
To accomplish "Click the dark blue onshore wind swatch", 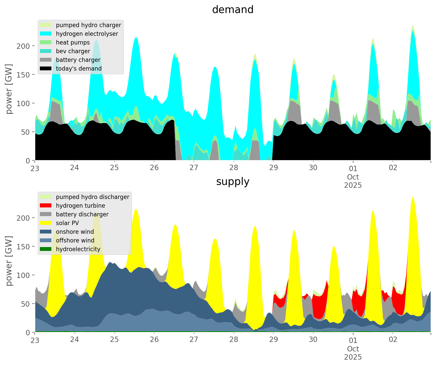I will (x=46, y=232).
